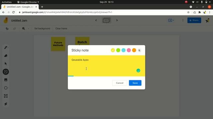Open the Chrome three-dot menu
Image resolution: width=213 pixels, height=119 pixels.
(210, 12)
